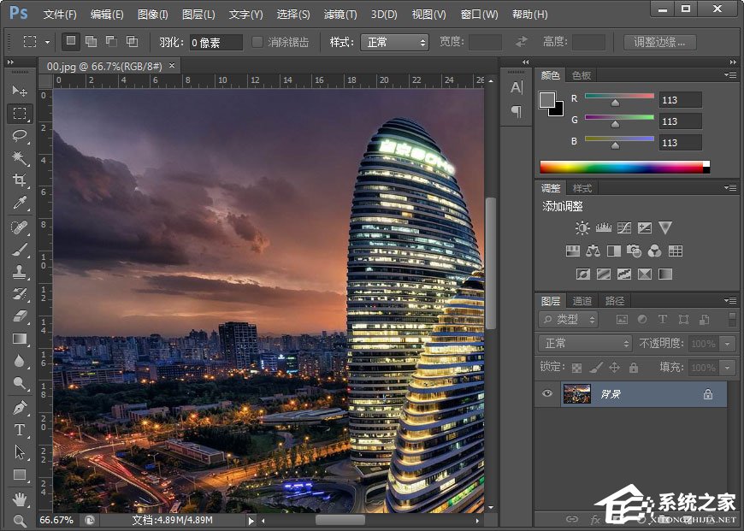Add a Curves adjustment layer
This screenshot has height=531, width=744.
[623, 227]
